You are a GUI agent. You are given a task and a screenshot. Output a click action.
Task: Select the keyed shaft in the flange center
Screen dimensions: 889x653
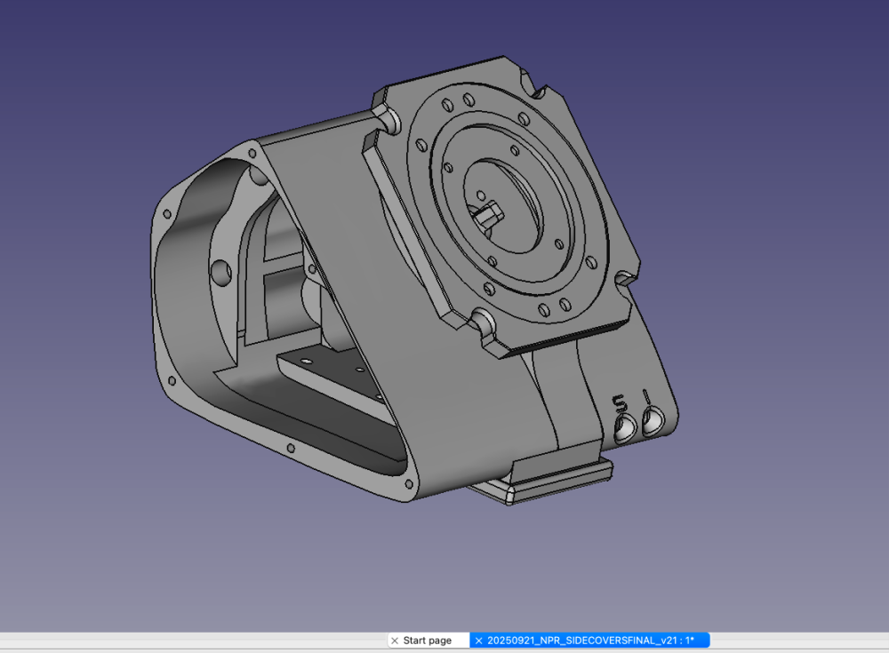489,215
